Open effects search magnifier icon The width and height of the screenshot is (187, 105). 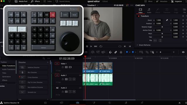(44, 58)
